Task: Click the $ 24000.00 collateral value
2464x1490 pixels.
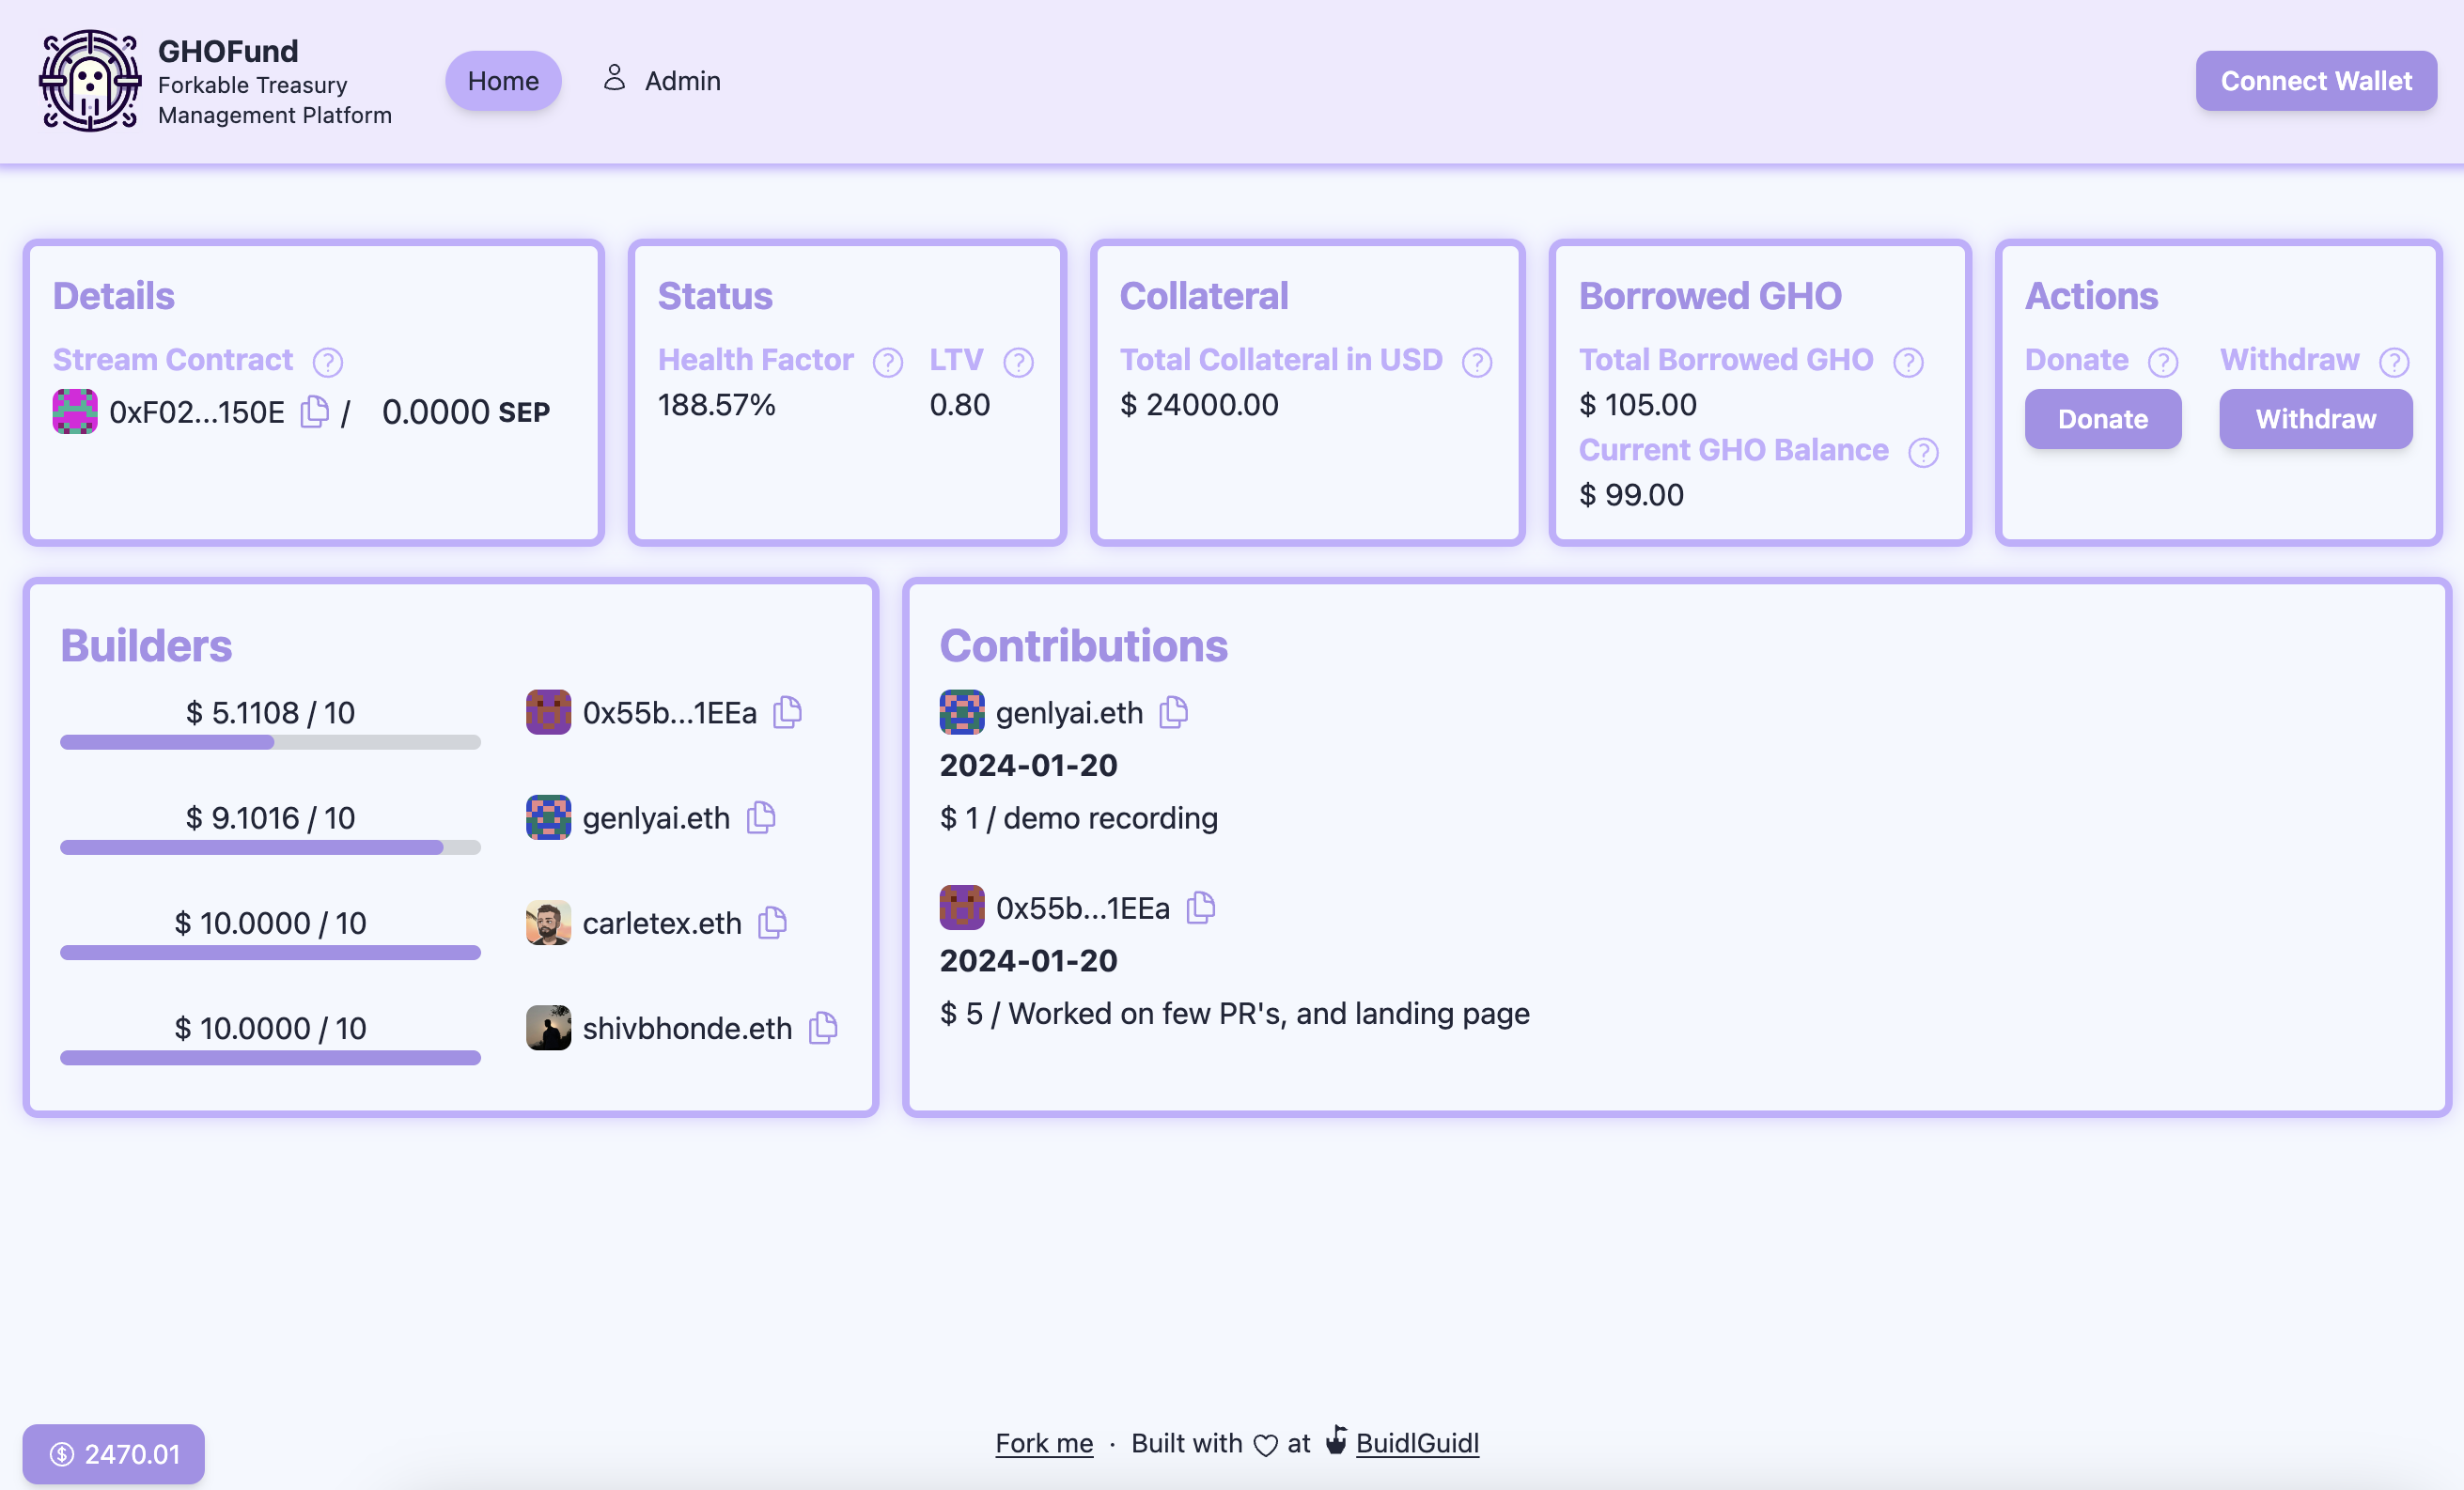Action: [1199, 405]
